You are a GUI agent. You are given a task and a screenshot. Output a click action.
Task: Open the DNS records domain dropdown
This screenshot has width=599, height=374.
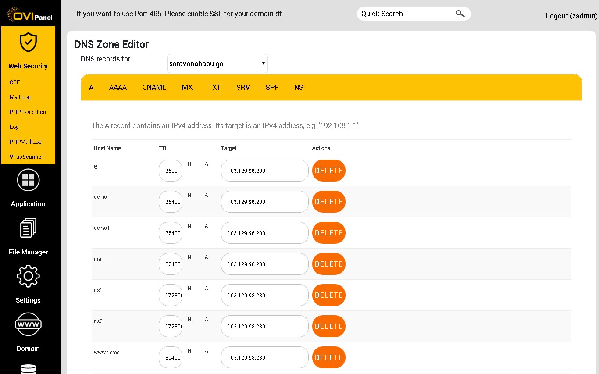(217, 63)
